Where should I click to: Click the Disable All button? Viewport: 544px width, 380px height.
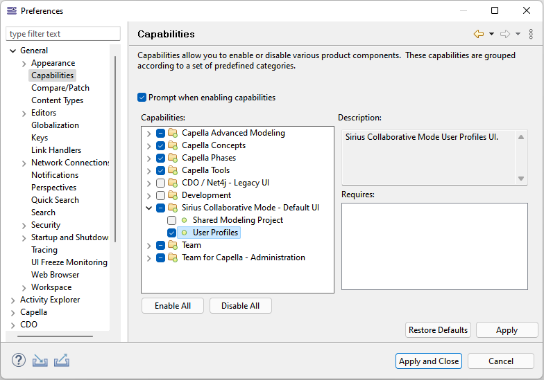click(241, 306)
